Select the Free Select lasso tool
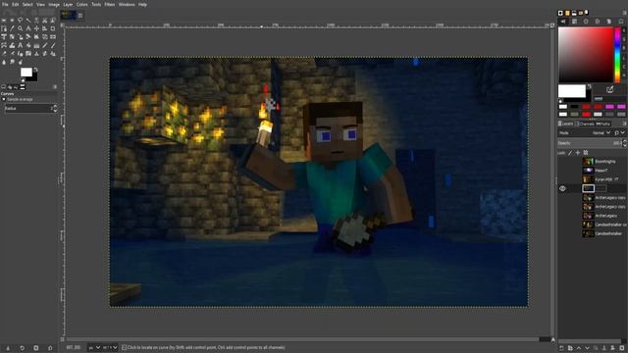Screen dimensions: 628x353 coord(20,20)
